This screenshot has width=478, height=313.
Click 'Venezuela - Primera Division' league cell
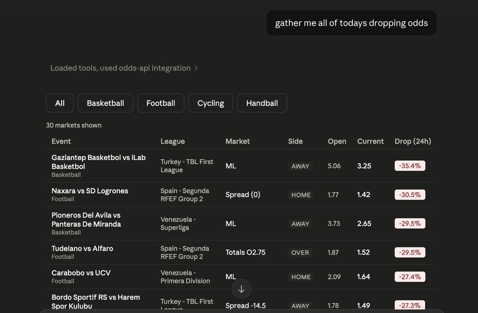coord(185,277)
